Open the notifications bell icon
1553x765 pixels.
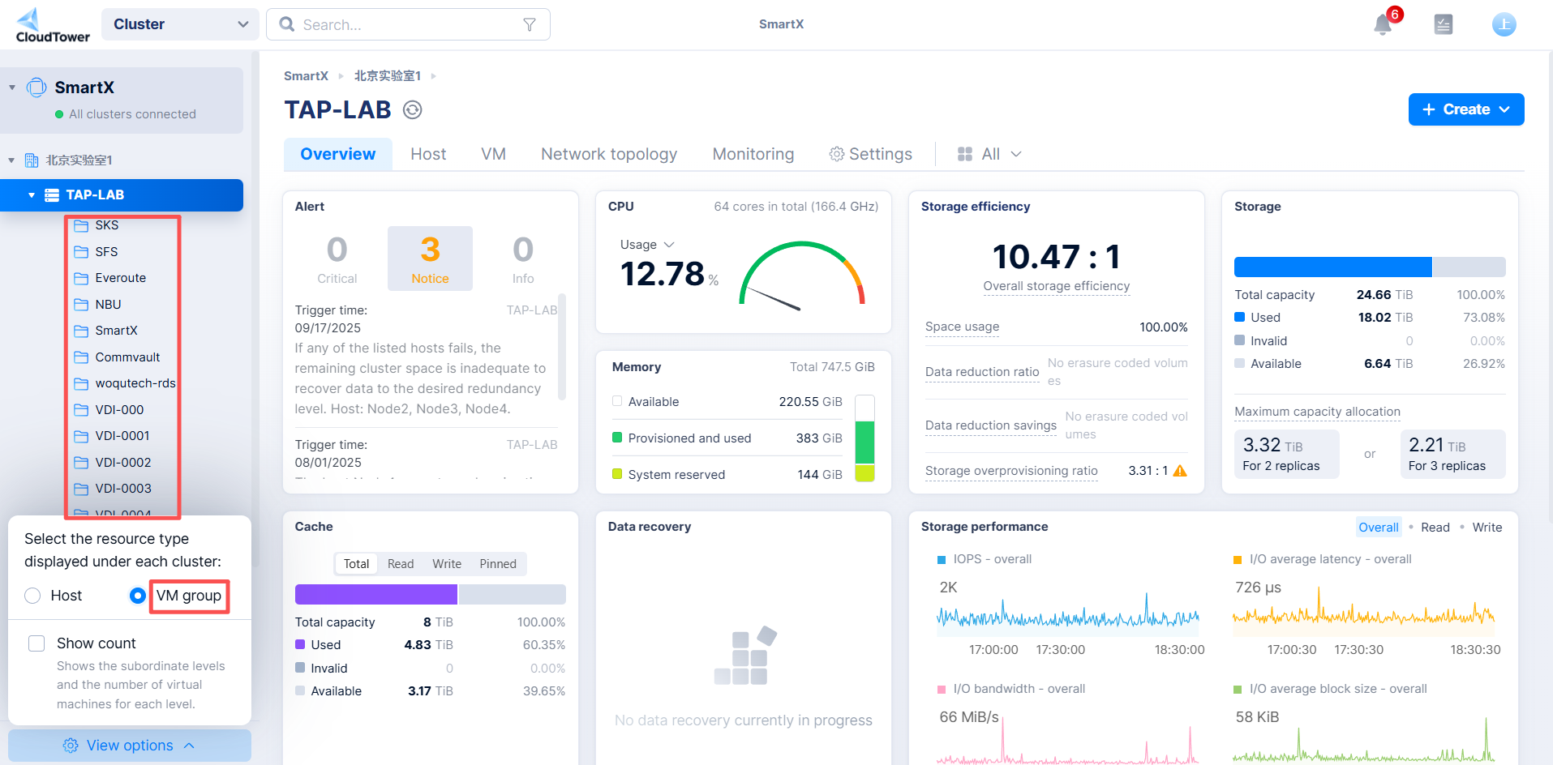[1383, 25]
